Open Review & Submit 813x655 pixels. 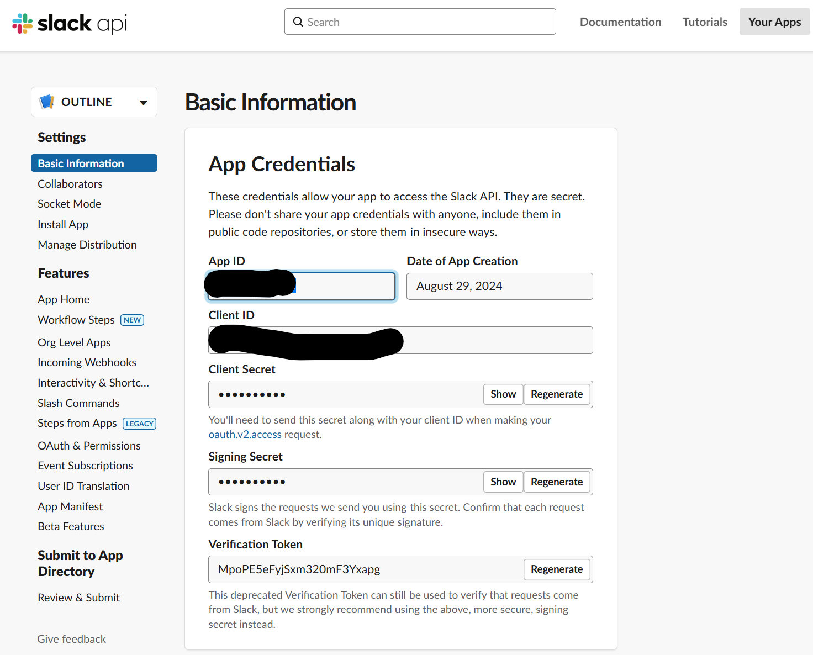[78, 598]
